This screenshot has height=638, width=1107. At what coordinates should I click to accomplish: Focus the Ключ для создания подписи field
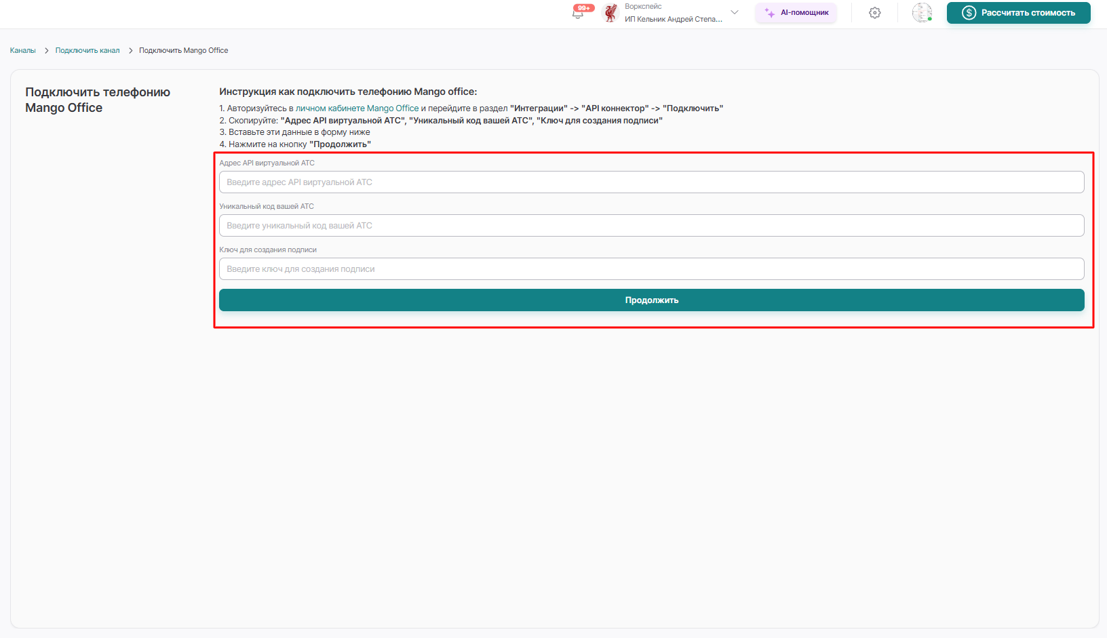(x=651, y=269)
